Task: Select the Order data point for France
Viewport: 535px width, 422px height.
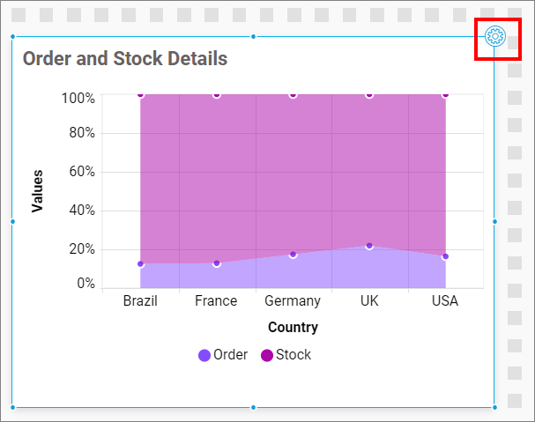Action: click(x=217, y=263)
